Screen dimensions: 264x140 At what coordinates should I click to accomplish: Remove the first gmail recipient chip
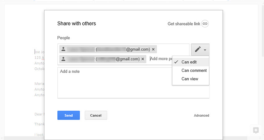pyautogui.click(x=153, y=49)
